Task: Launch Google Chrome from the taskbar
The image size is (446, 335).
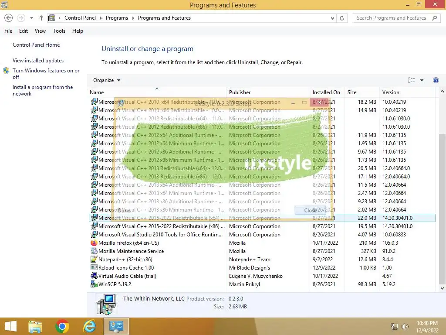Action: pos(62,326)
